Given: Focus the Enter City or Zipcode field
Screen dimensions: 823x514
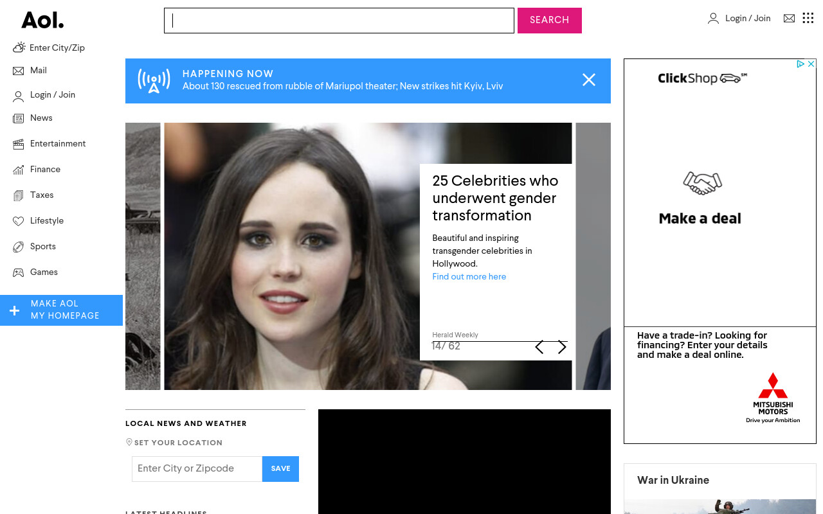Looking at the screenshot, I should [197, 469].
